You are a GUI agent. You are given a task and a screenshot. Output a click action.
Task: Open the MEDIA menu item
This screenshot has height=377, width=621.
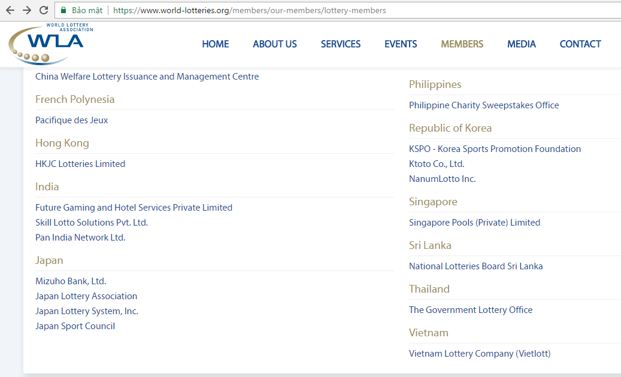click(x=522, y=44)
